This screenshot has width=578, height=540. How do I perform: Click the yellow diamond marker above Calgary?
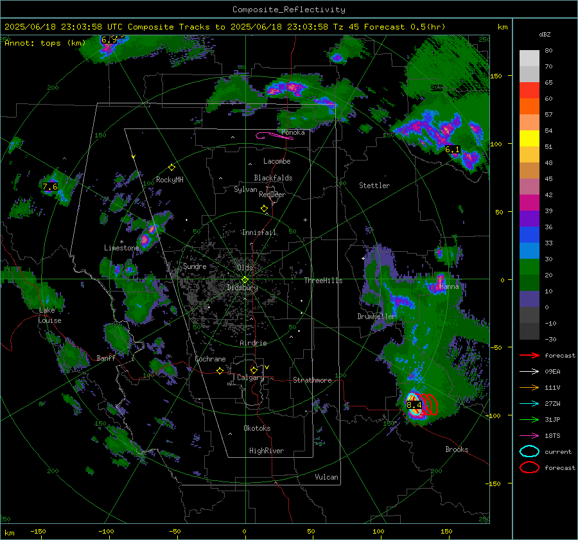(x=254, y=370)
